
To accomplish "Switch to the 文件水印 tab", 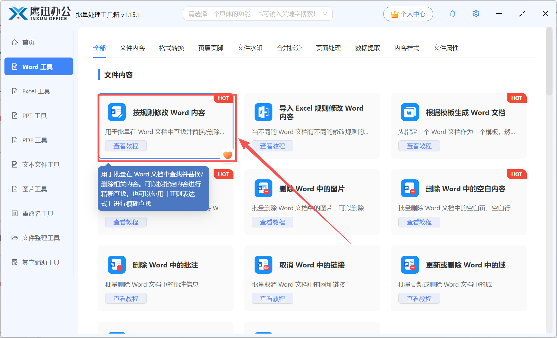I will [x=250, y=48].
